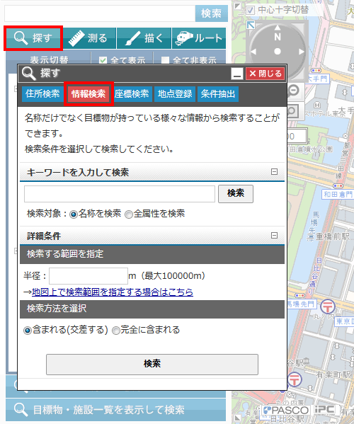Pan map east with compass right arrow
This screenshot has height=424, width=354.
302,52
